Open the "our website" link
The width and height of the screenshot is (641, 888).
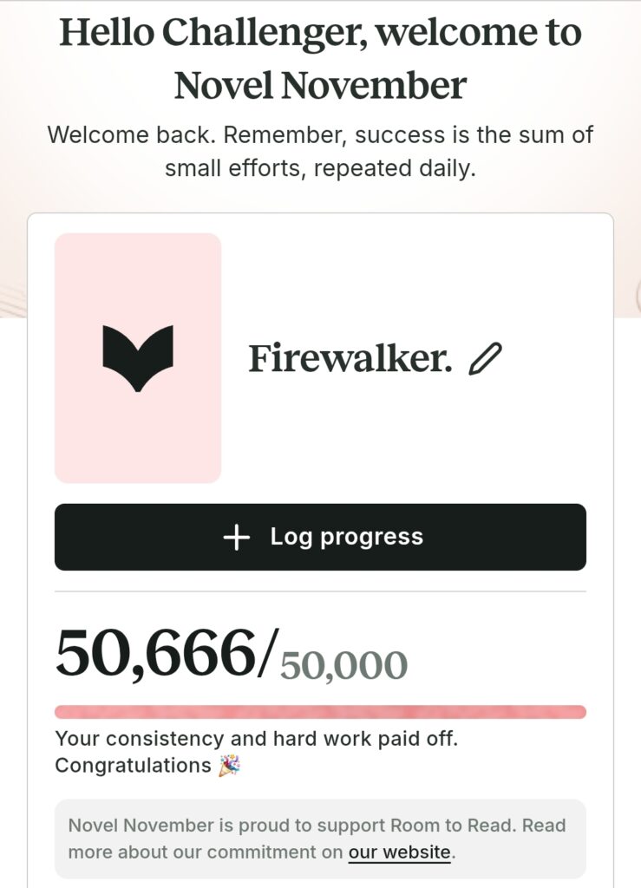[399, 852]
